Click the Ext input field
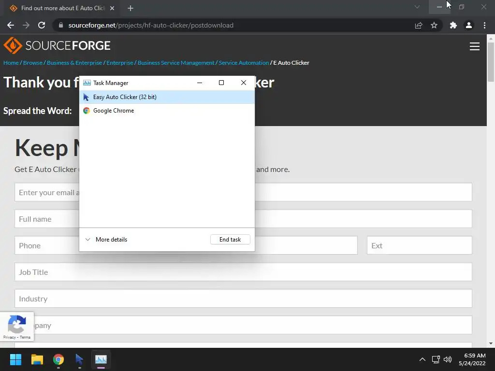Image resolution: width=495 pixels, height=371 pixels. pos(420,245)
